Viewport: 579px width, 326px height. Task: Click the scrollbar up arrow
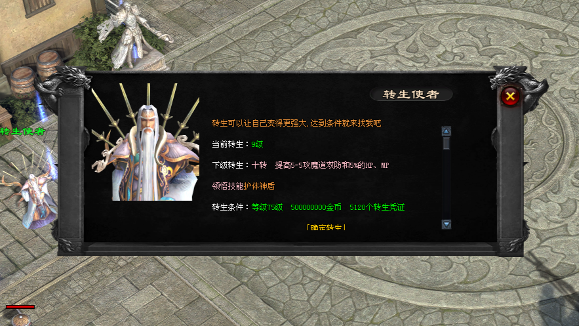point(447,131)
